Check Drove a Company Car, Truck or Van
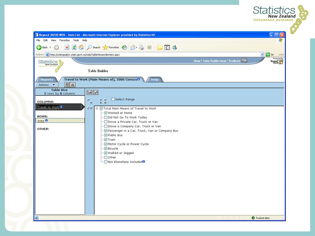 [x=106, y=126]
